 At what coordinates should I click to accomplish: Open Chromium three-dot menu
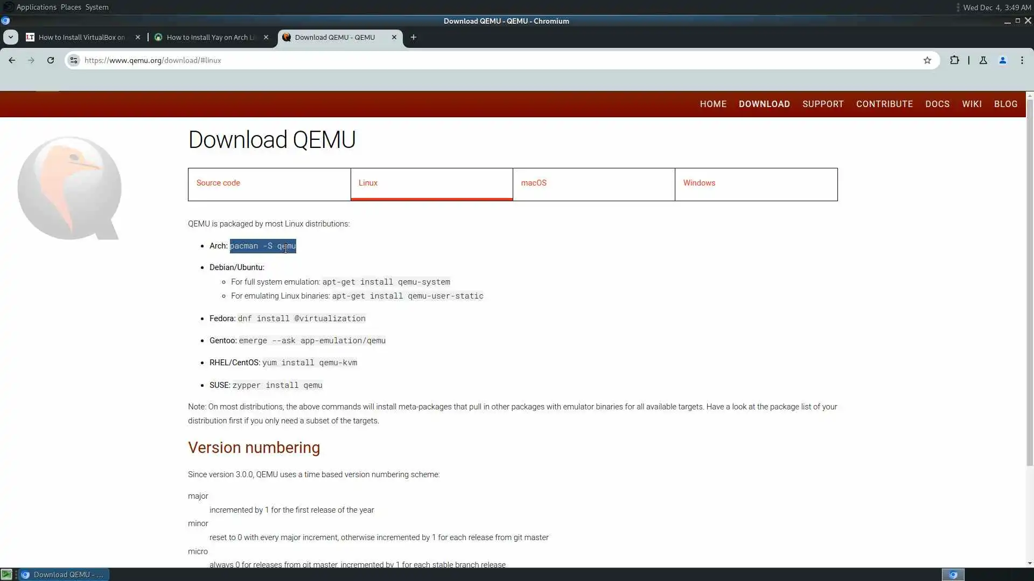click(1022, 60)
